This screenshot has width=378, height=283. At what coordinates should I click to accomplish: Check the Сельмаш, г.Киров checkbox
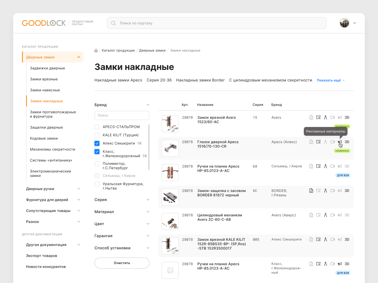pyautogui.click(x=97, y=176)
